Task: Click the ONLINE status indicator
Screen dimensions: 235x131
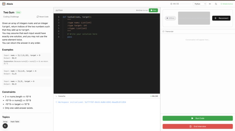Action: point(154,96)
